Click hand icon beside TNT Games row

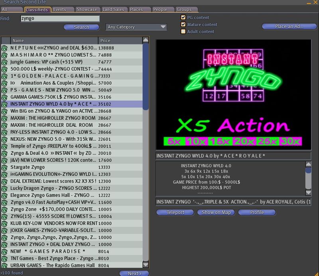[x=4, y=259]
